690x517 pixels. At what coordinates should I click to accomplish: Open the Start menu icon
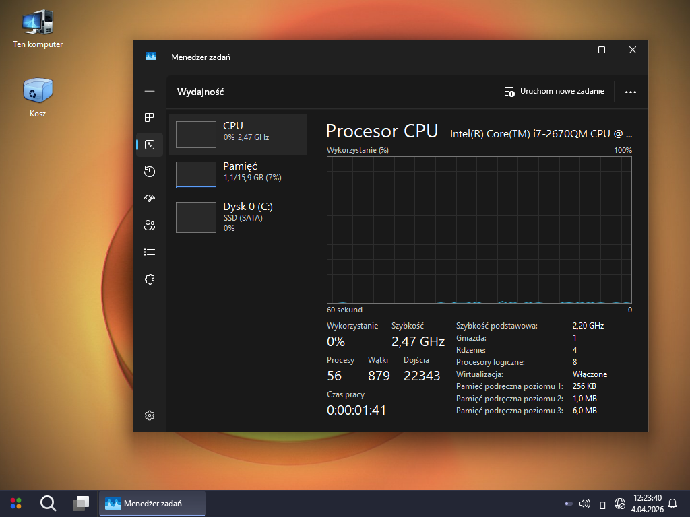(x=15, y=503)
